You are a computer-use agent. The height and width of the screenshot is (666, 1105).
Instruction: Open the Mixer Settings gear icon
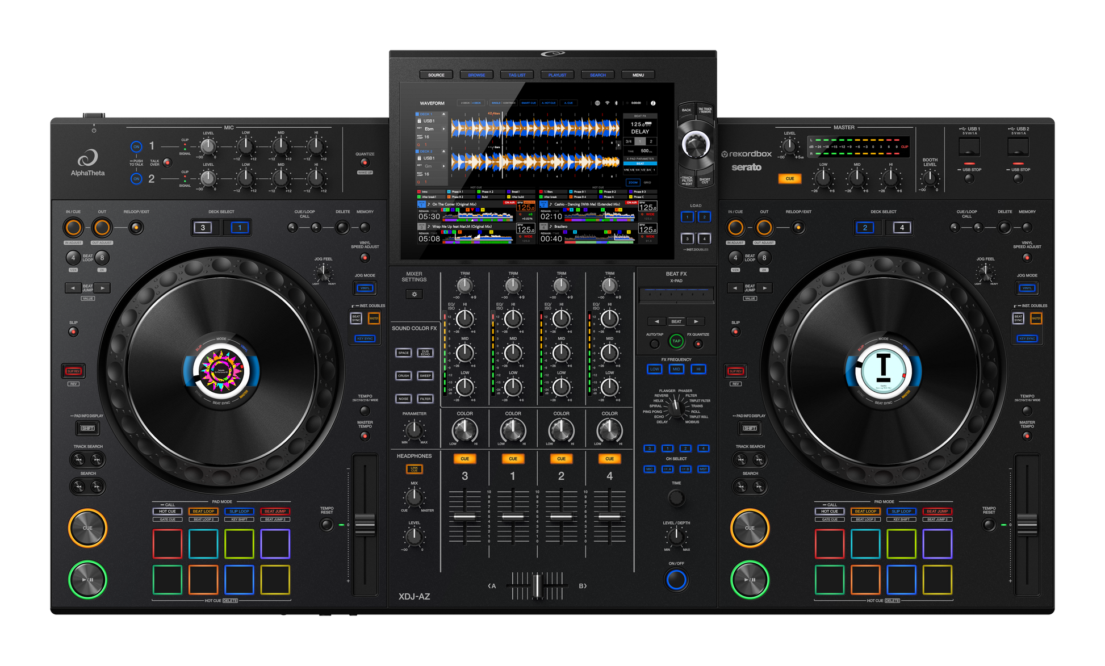tap(415, 294)
